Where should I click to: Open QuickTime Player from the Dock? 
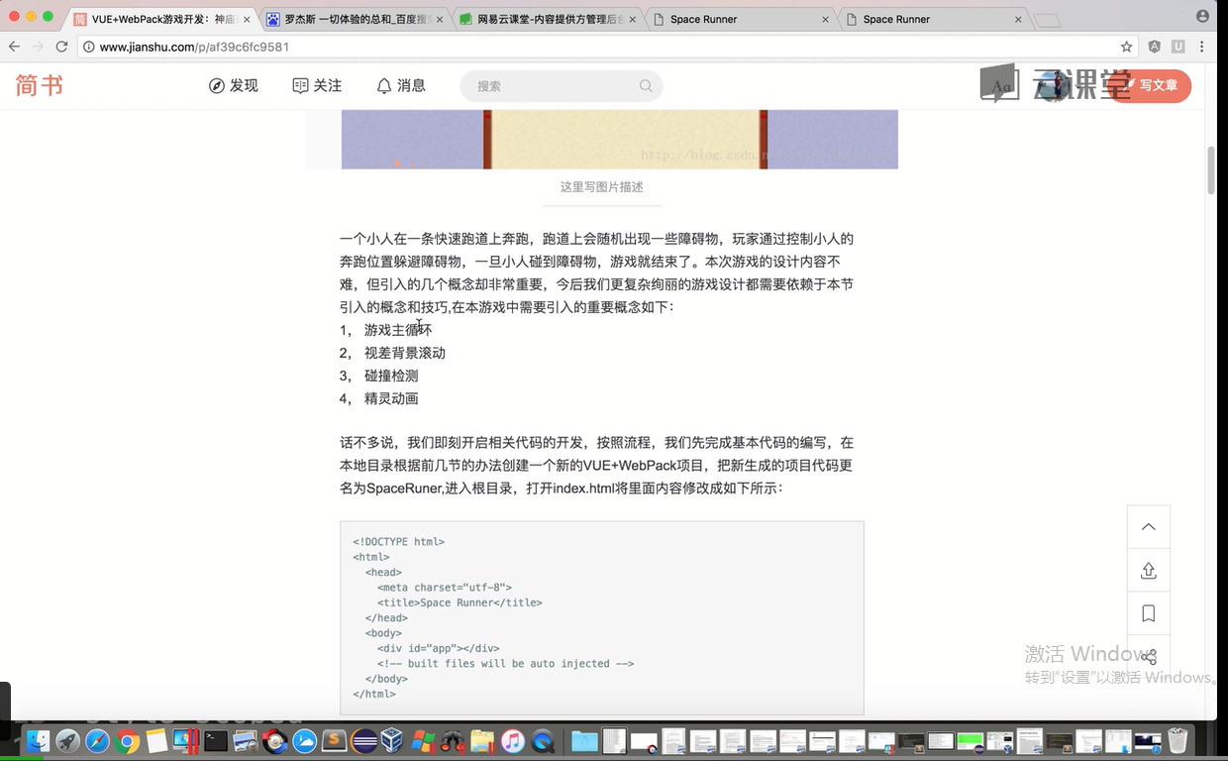[543, 741]
